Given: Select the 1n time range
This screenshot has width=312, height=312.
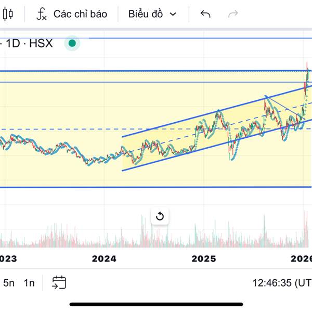Looking at the screenshot, I should (29, 283).
